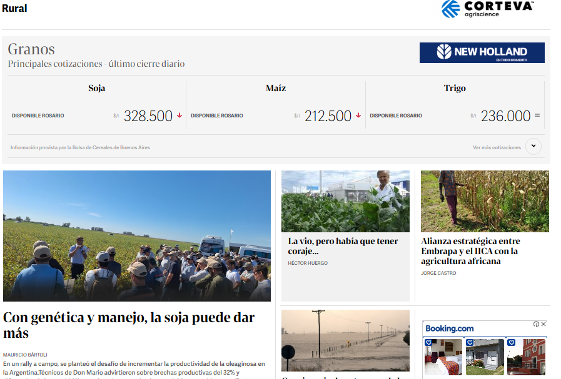Click the Trigo column heading
Image resolution: width=561 pixels, height=379 pixels.
(455, 88)
